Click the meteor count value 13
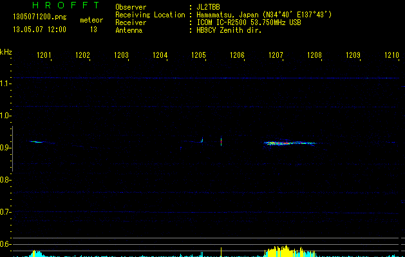405x257 pixels. point(93,30)
